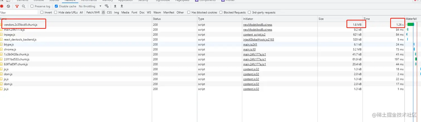
Task: Stop recording network log with red button
Action: tap(2, 6)
